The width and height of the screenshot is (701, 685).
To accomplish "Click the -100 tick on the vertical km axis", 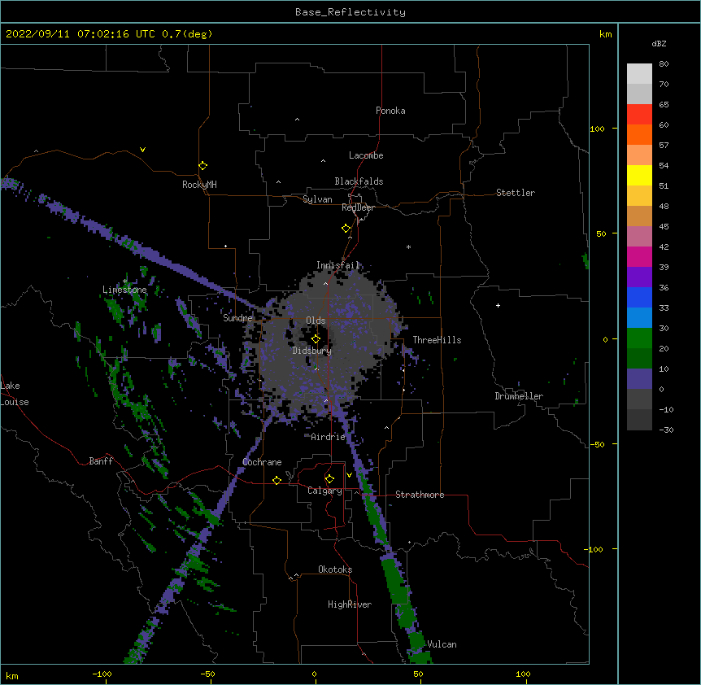I will [x=594, y=549].
